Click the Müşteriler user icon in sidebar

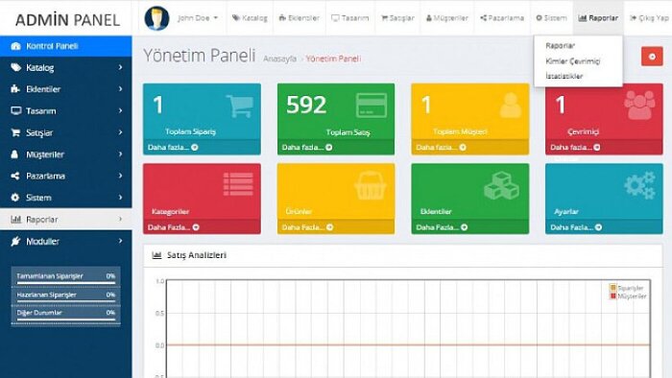15,154
